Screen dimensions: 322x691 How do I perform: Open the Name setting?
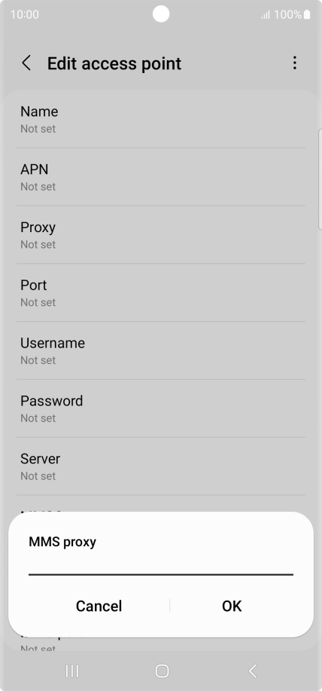pos(161,119)
